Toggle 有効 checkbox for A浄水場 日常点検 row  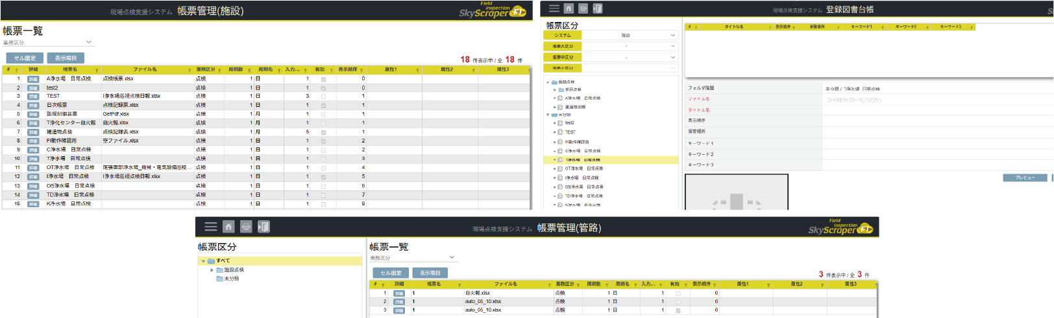(x=323, y=79)
